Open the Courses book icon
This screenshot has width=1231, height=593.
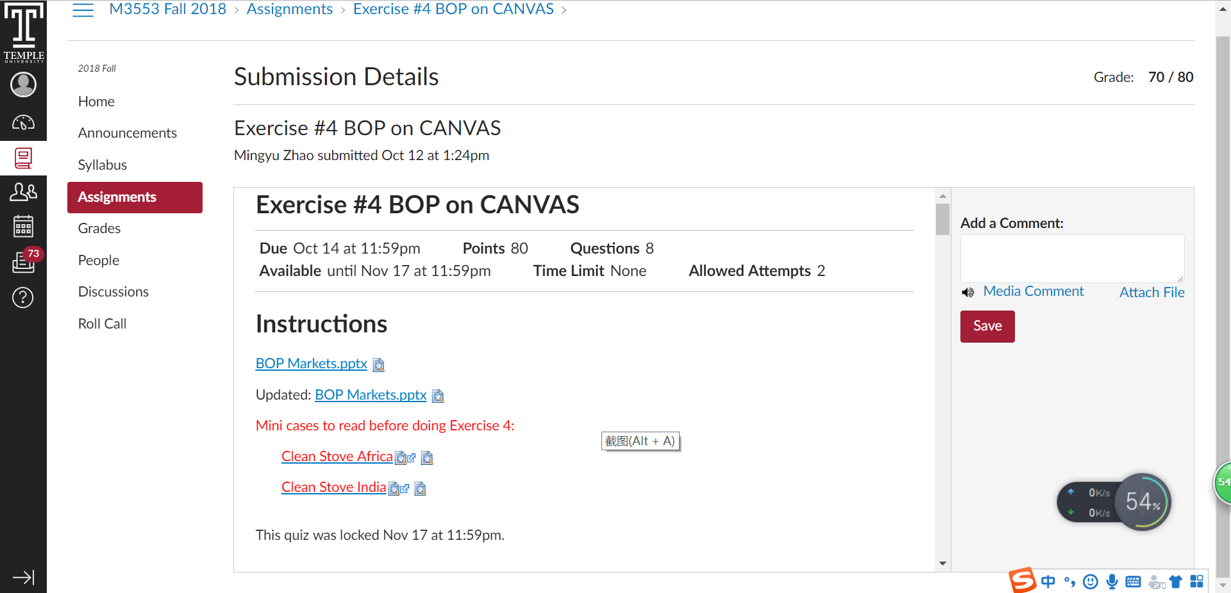23,158
